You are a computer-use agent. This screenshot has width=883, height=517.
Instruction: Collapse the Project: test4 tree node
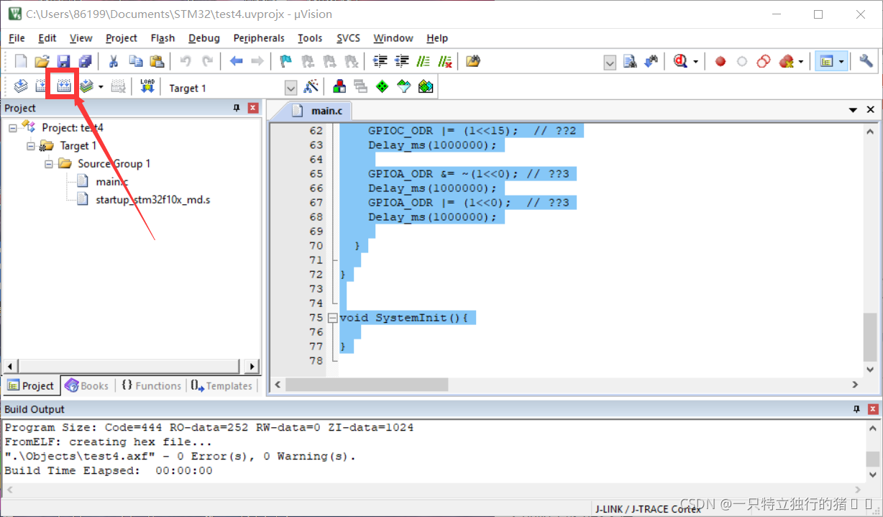click(13, 127)
